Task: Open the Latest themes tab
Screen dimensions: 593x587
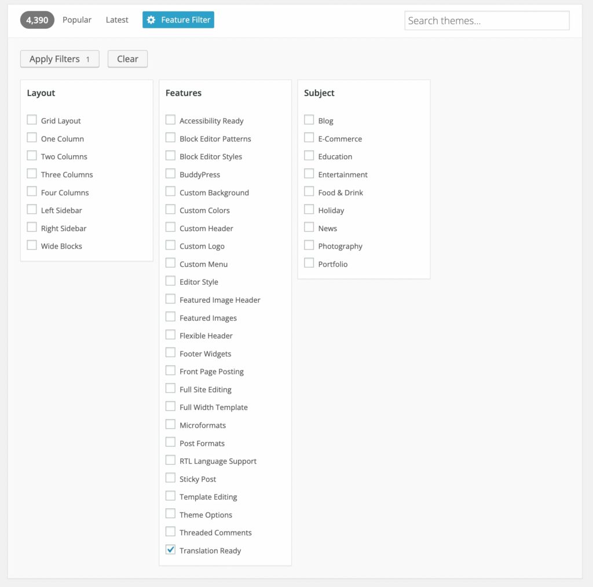Action: point(117,20)
